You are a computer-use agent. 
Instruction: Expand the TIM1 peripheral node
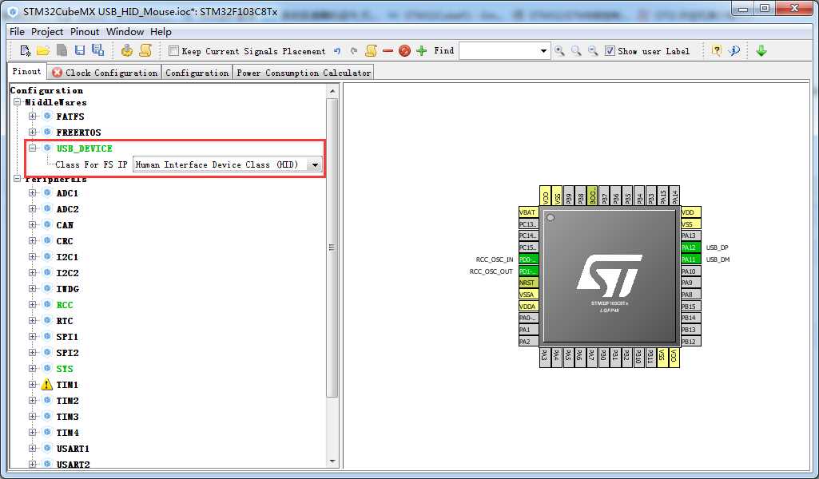[x=33, y=385]
